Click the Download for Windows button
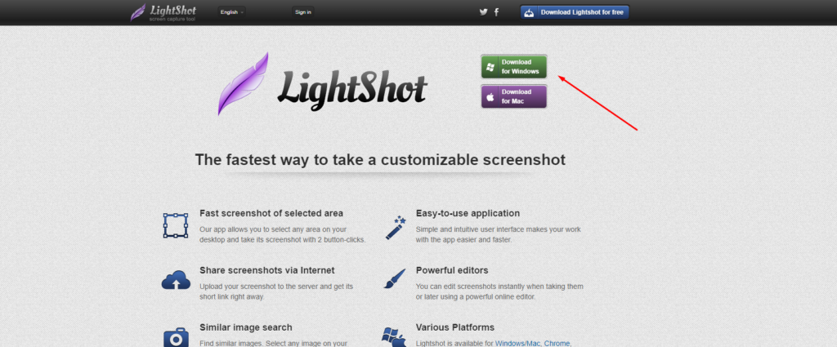Screen dimensions: 837x347 pyautogui.click(x=513, y=67)
